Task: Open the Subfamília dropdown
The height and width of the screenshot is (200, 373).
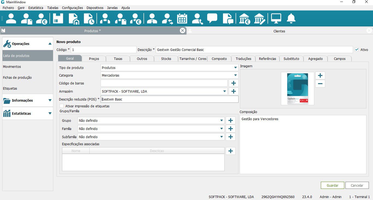Action: 151,137
